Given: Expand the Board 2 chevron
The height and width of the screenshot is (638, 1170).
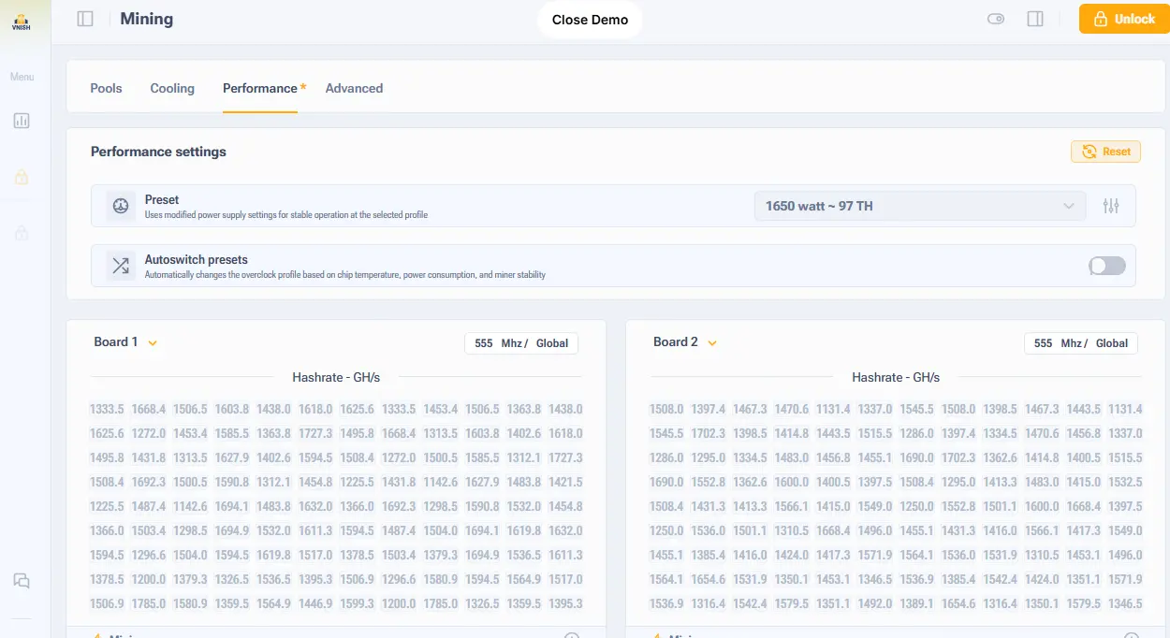Looking at the screenshot, I should pyautogui.click(x=712, y=343).
